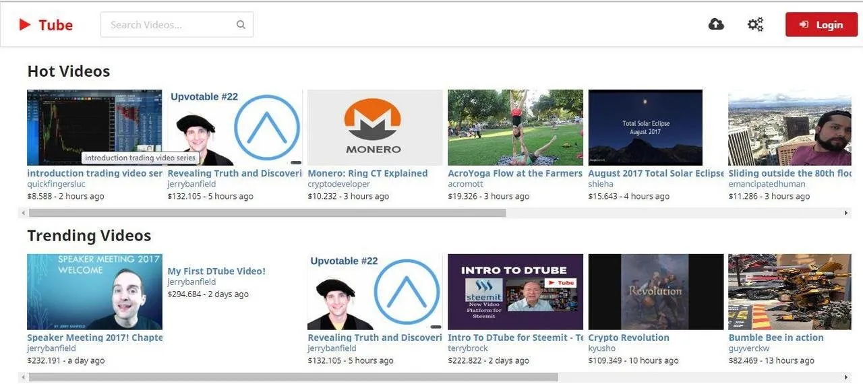Open 'AcroYoga Flow at the Farmers' title
Viewport: 863px width, 384px height.
tap(515, 173)
